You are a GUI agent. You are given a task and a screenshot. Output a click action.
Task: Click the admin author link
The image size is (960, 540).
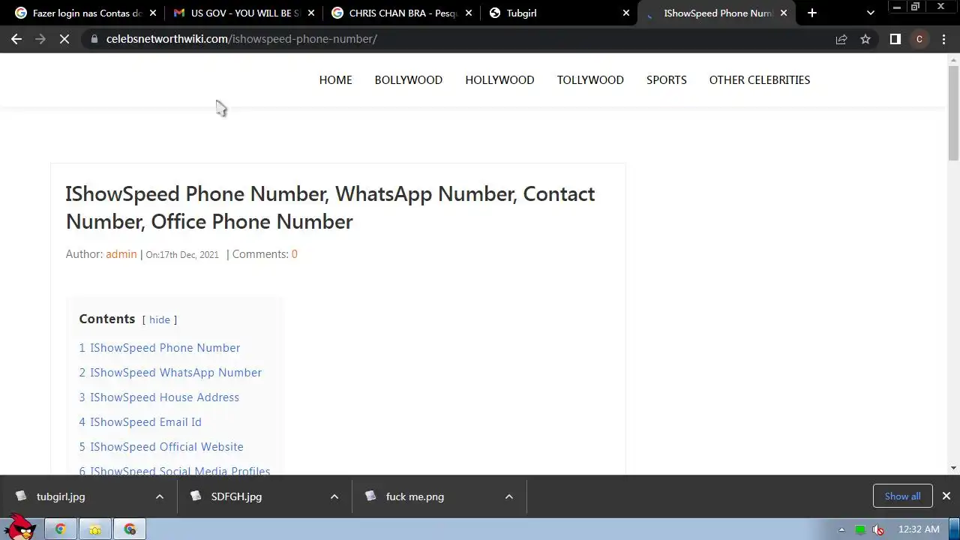121,254
